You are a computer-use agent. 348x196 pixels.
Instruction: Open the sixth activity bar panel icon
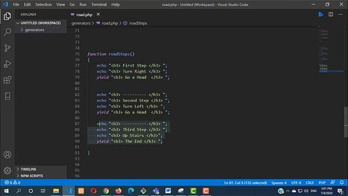(7, 96)
